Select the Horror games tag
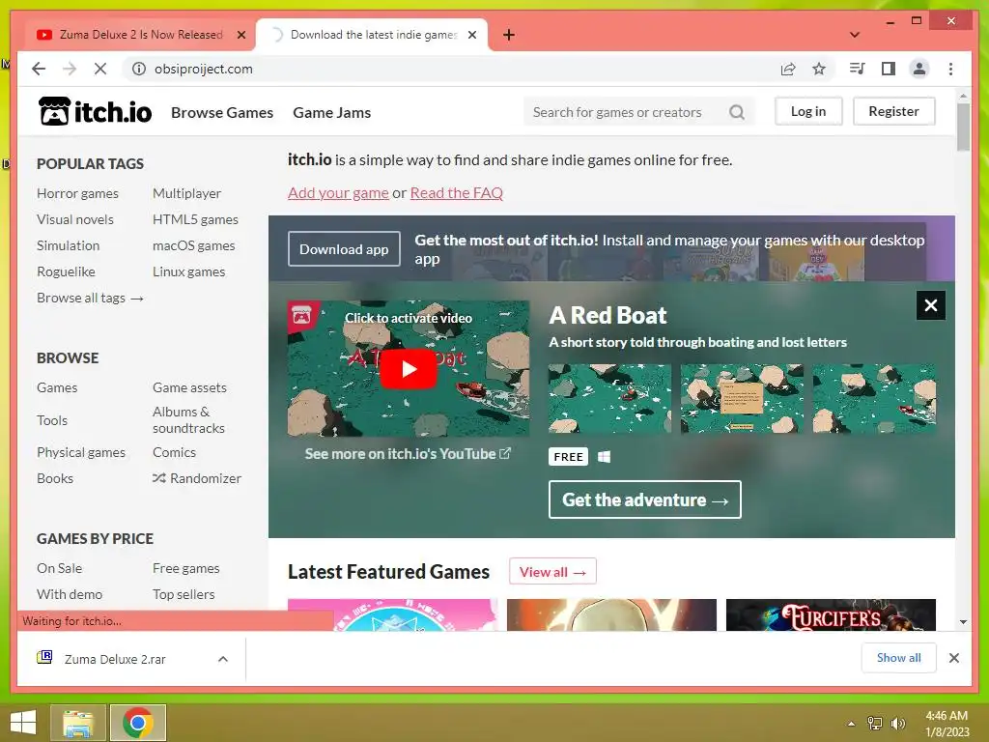The width and height of the screenshot is (989, 742). 77,193
